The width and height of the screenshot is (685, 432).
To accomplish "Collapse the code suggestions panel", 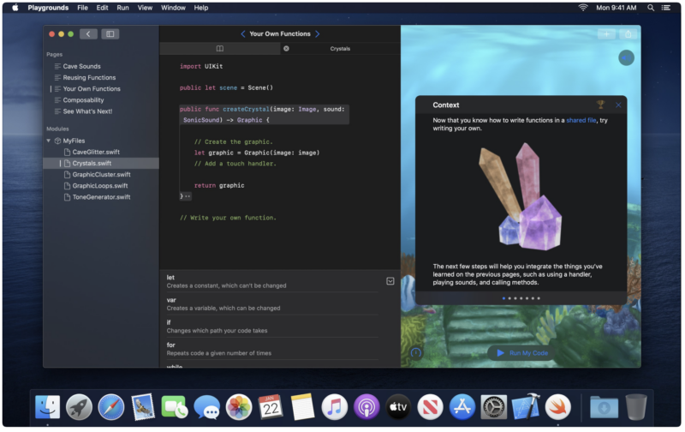I will tap(390, 281).
